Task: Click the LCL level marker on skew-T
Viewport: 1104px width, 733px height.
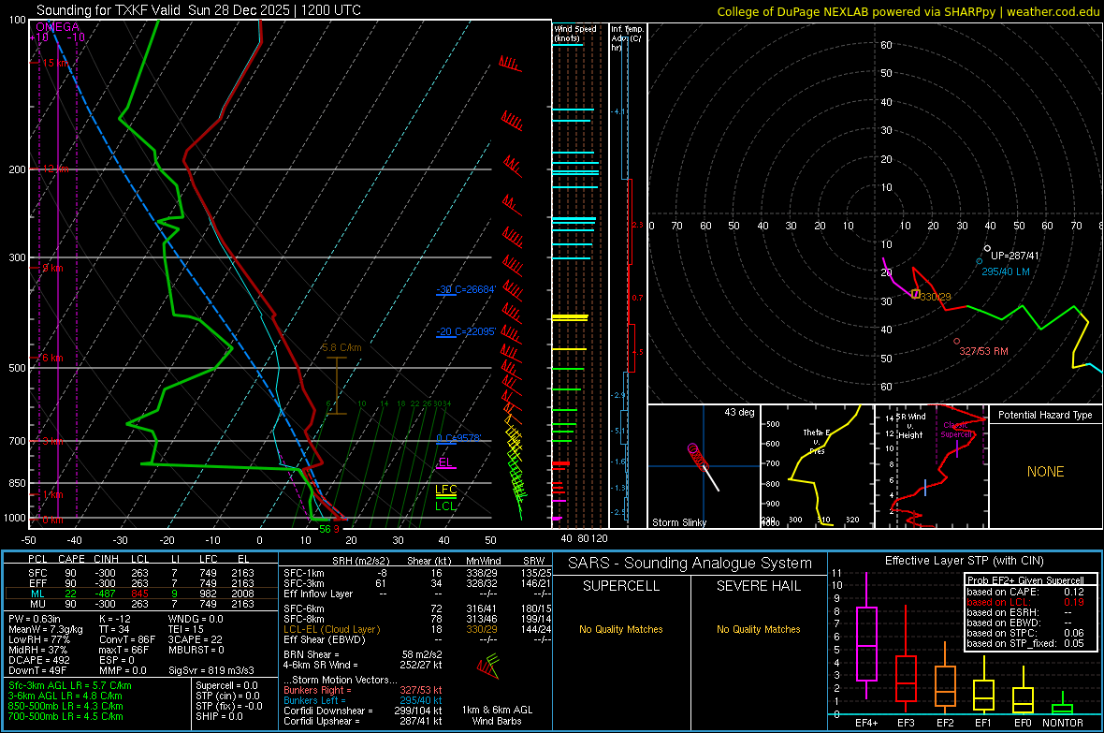Action: (x=445, y=506)
